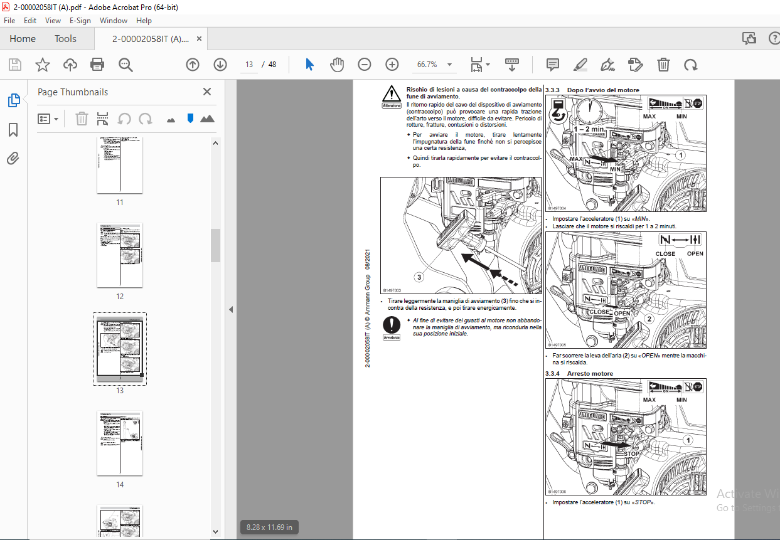Click the thumbnails scrollbar handle

(x=215, y=245)
